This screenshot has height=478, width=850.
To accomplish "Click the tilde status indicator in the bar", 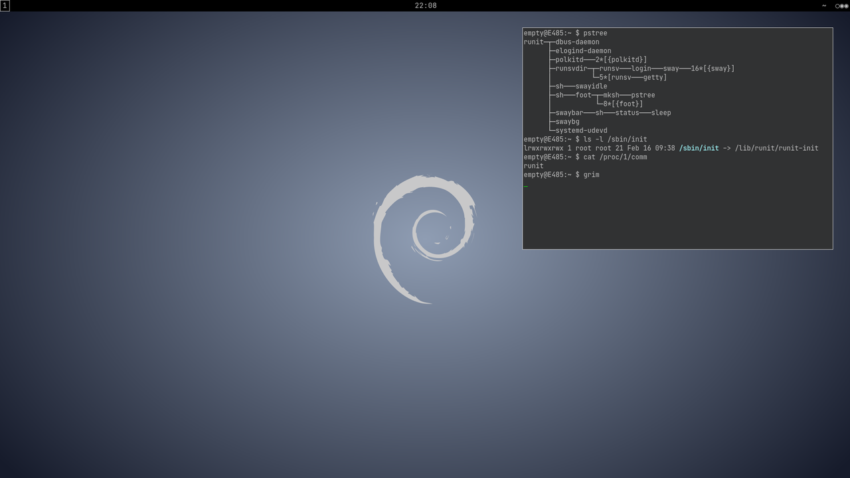I will point(824,5).
